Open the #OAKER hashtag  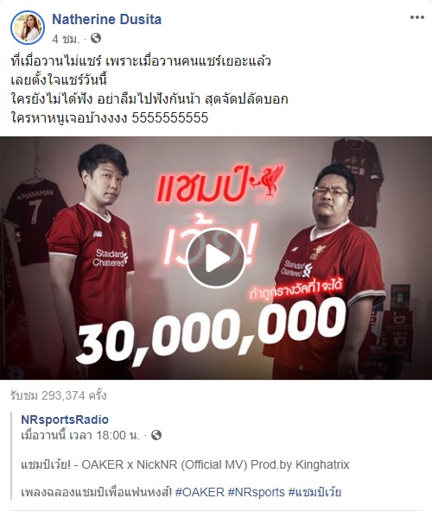click(200, 492)
